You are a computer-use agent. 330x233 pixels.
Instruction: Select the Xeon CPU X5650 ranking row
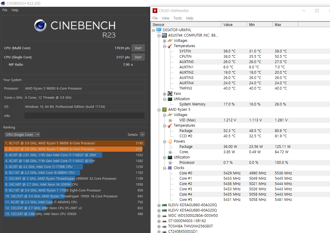(x=74, y=214)
